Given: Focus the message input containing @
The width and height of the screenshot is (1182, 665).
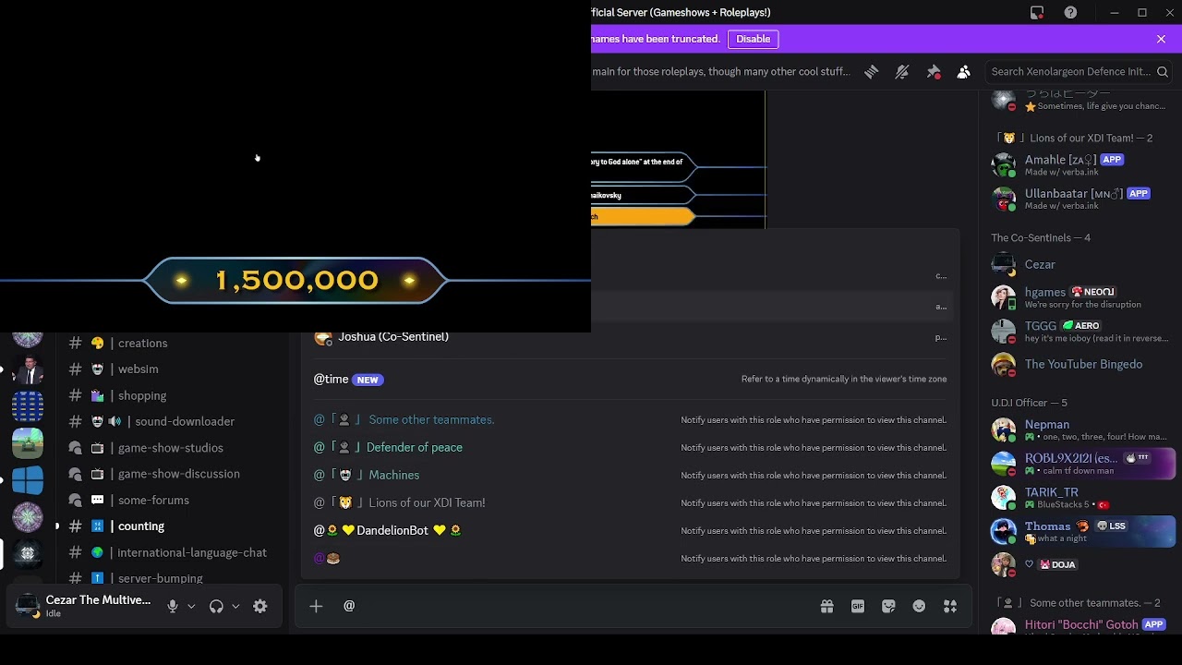Looking at the screenshot, I should pyautogui.click(x=573, y=606).
